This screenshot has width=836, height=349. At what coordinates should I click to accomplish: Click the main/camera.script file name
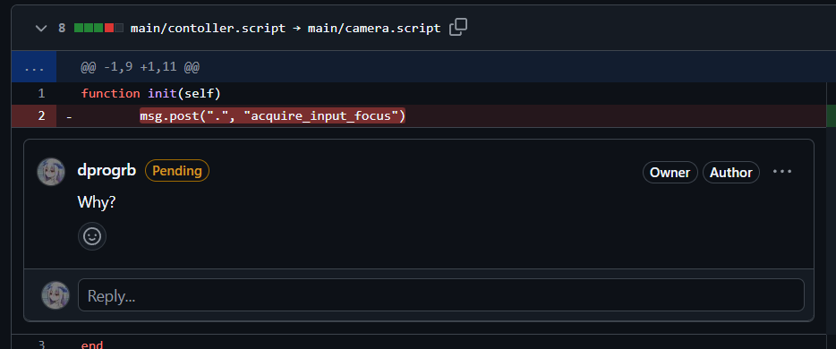[374, 29]
